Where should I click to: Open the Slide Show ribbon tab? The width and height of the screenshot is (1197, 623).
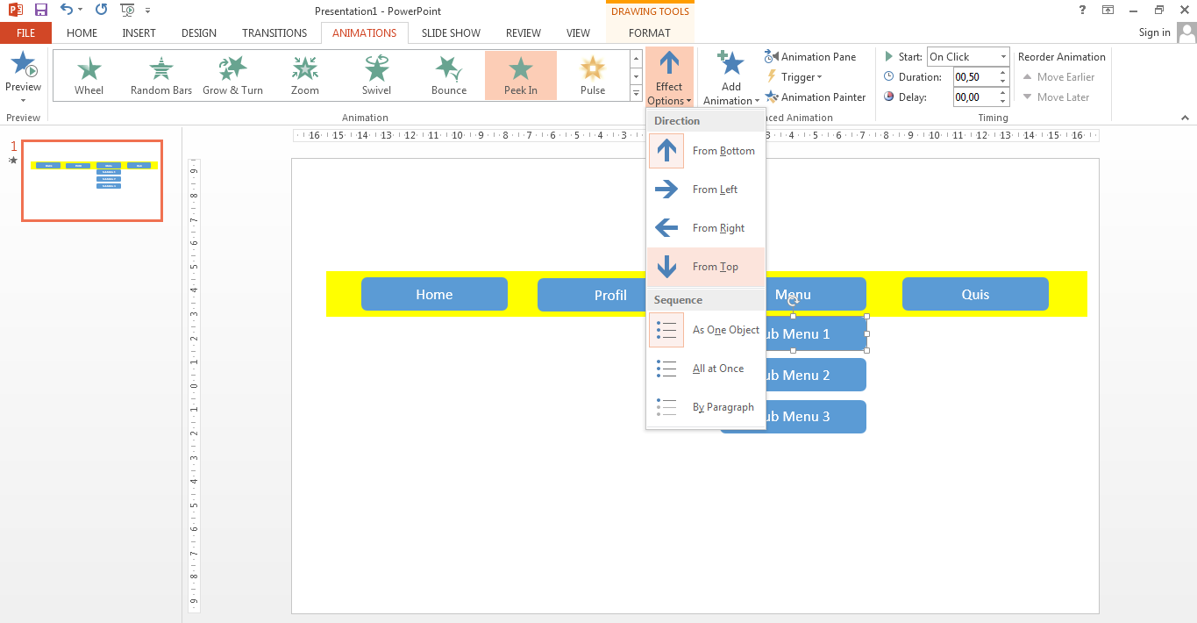tap(450, 32)
